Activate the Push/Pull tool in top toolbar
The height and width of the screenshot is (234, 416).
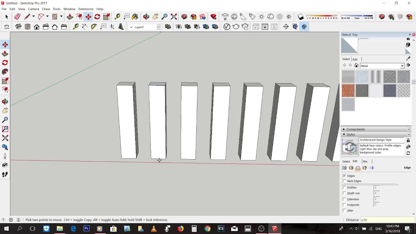70,17
